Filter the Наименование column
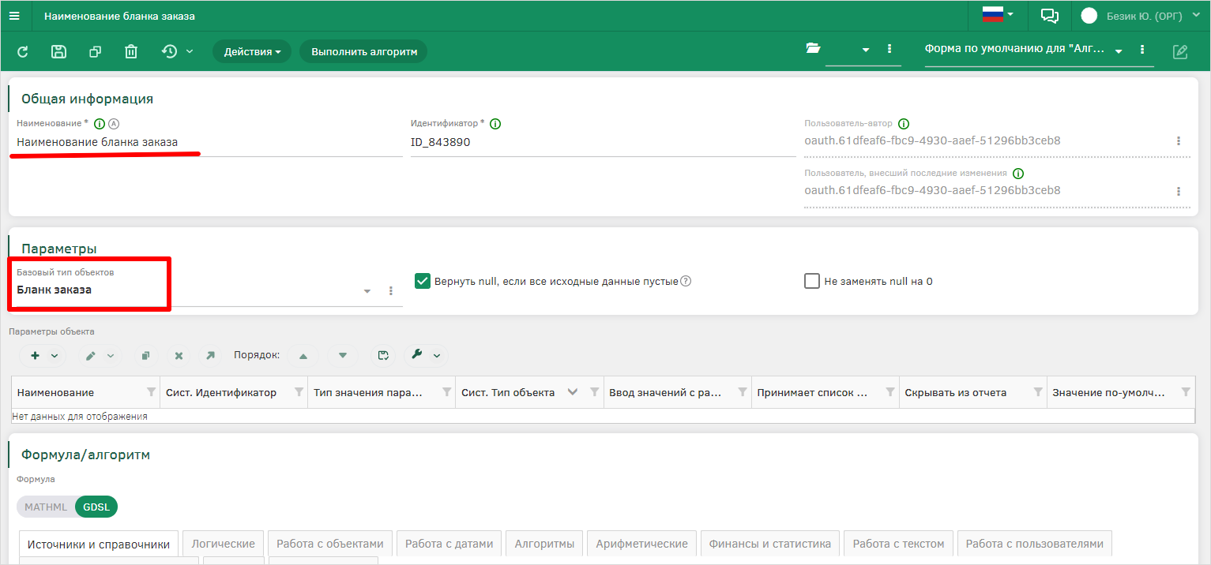Screen dimensions: 1211x565 click(x=152, y=392)
